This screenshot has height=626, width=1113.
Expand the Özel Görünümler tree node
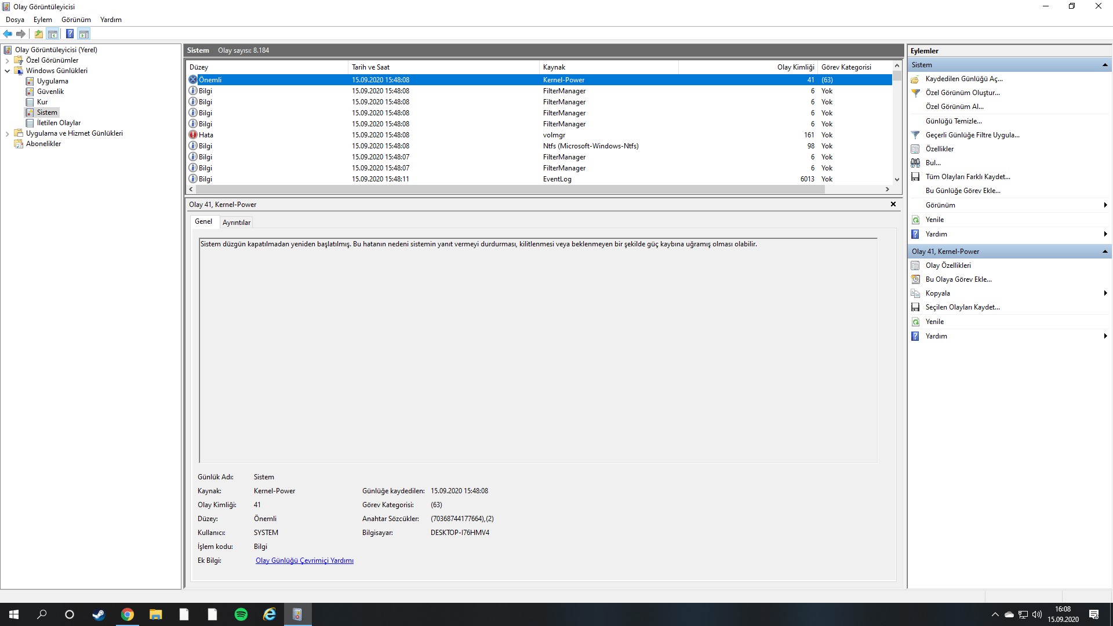[7, 60]
